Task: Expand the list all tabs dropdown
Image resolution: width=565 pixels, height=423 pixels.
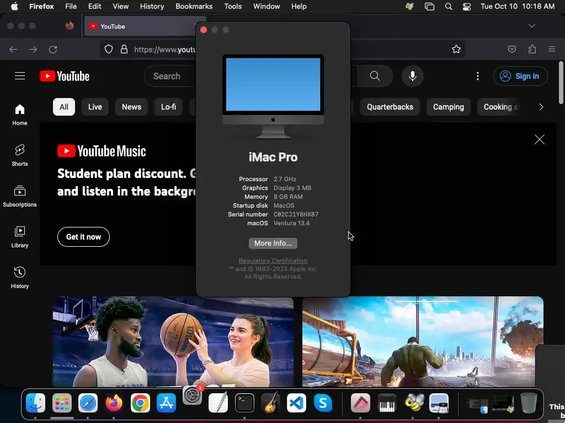Action: pos(532,26)
